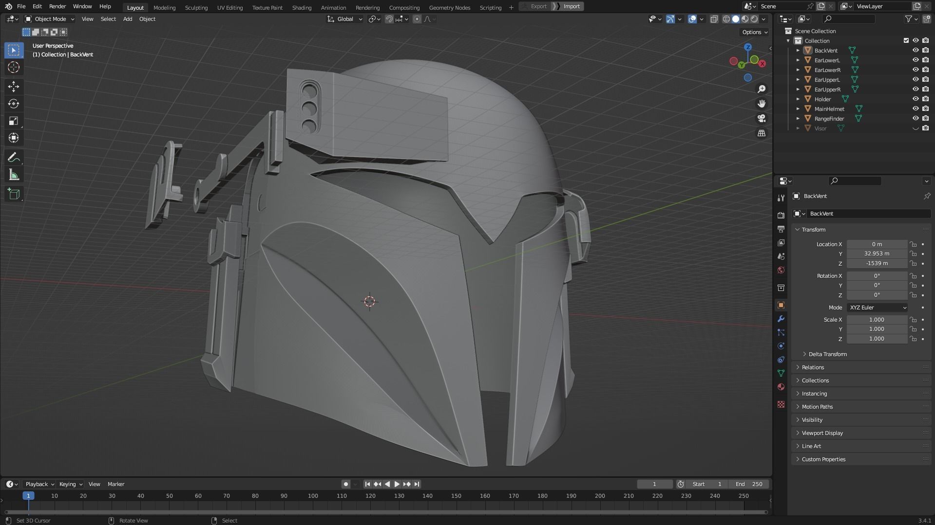Open the Material properties tab
935x525 pixels.
(x=781, y=387)
